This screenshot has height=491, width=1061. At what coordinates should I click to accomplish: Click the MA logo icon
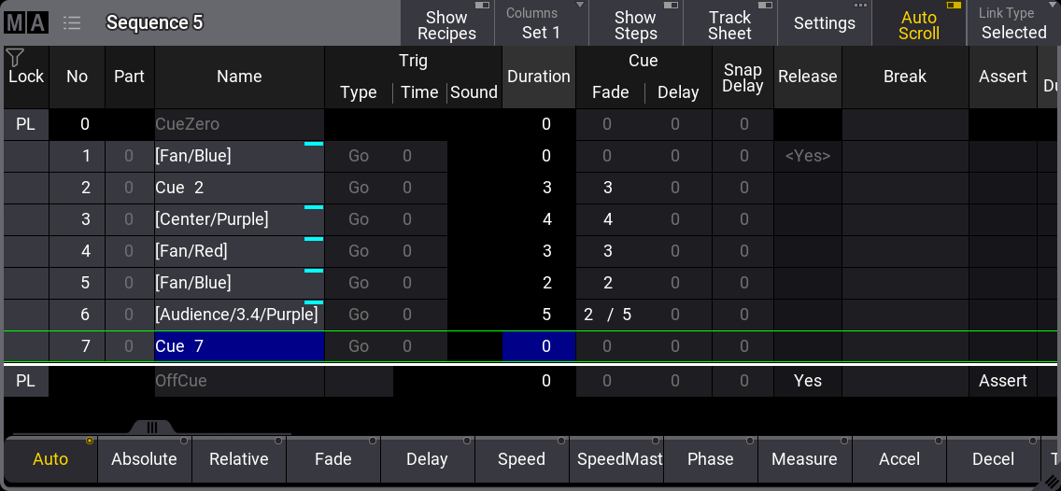tap(26, 23)
